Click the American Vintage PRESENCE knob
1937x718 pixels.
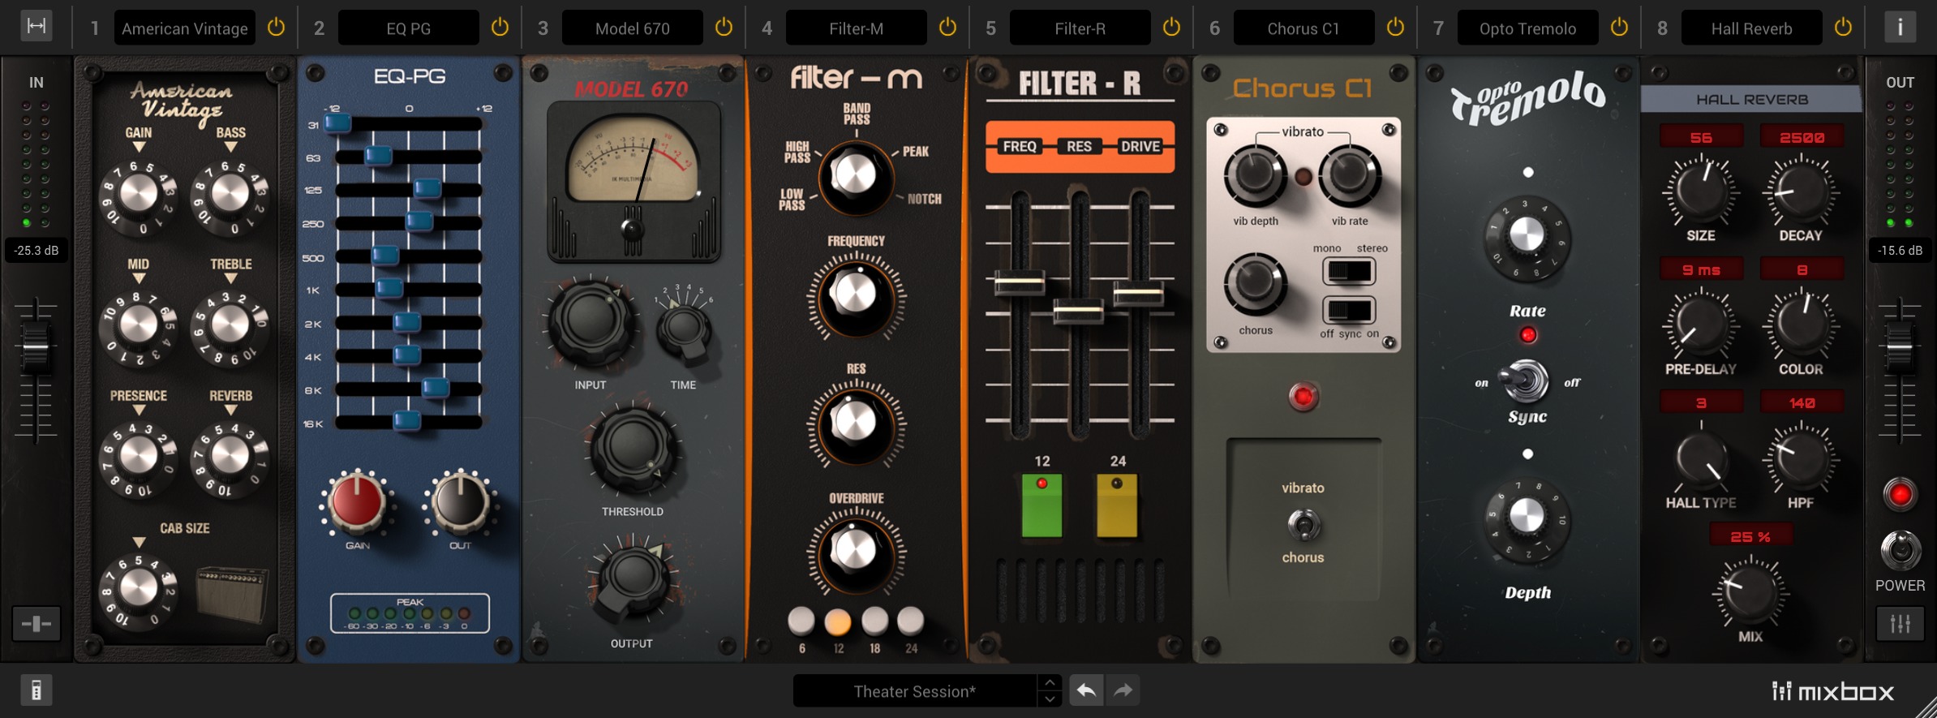tap(139, 457)
